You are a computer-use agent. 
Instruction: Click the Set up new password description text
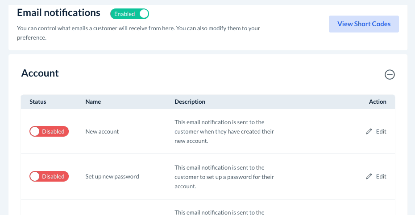[x=224, y=177]
